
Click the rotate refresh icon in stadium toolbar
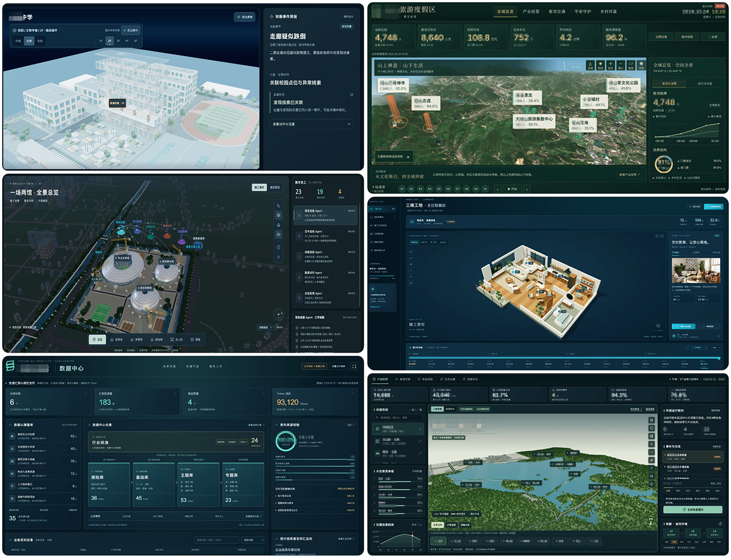[x=279, y=247]
